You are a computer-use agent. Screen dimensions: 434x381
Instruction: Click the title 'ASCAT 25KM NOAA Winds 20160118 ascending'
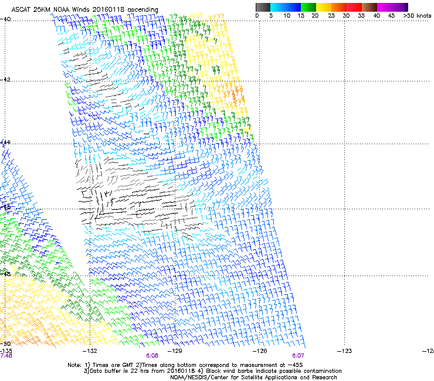tap(84, 9)
